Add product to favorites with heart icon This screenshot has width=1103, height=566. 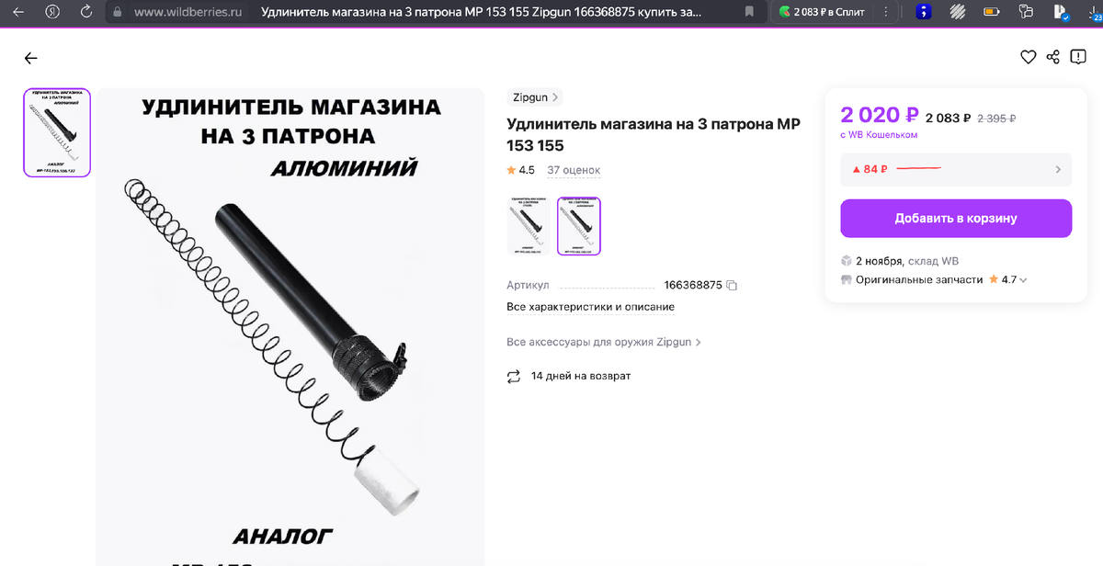[x=1029, y=58]
